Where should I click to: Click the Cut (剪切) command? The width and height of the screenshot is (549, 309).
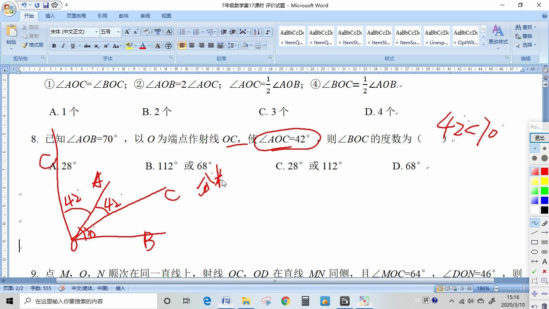tap(30, 27)
